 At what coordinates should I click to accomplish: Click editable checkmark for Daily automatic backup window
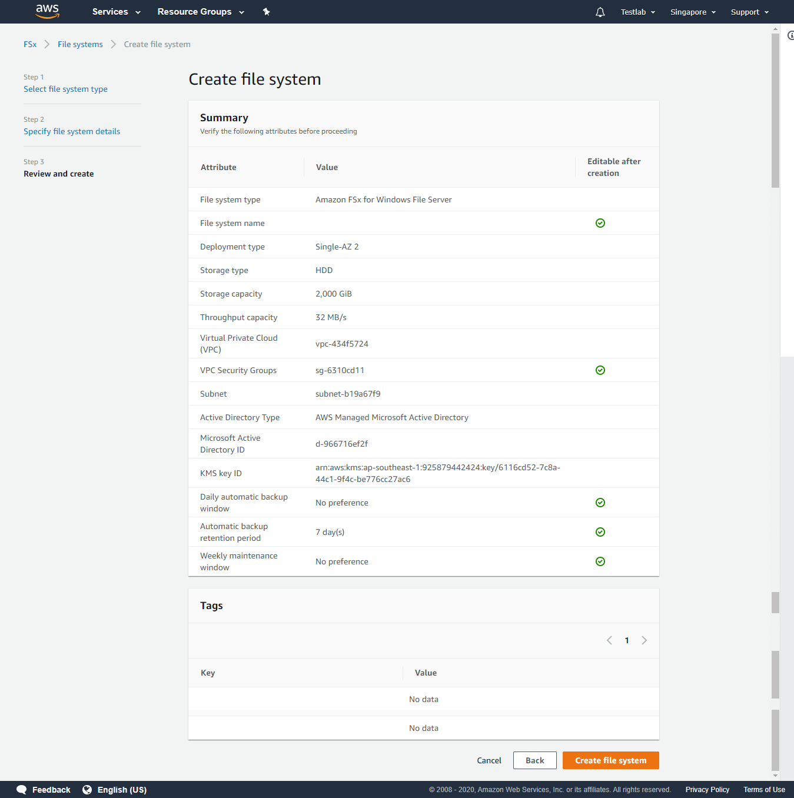point(600,503)
